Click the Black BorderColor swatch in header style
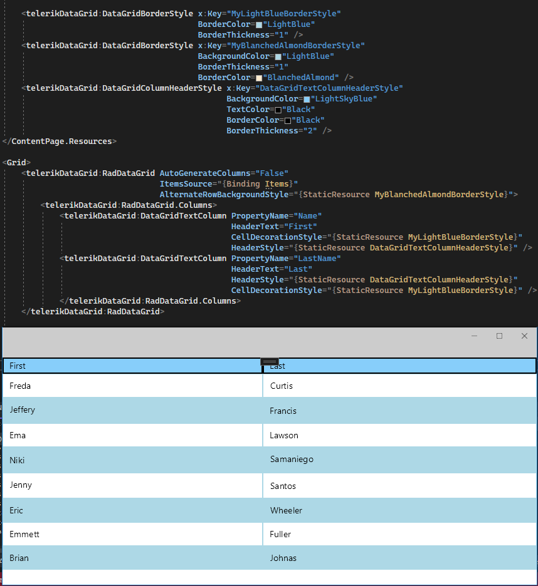Screen dimensions: 538x586 click(x=288, y=121)
